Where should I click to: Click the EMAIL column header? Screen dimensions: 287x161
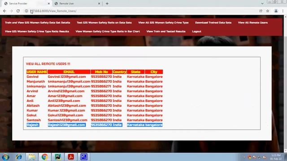click(69, 72)
